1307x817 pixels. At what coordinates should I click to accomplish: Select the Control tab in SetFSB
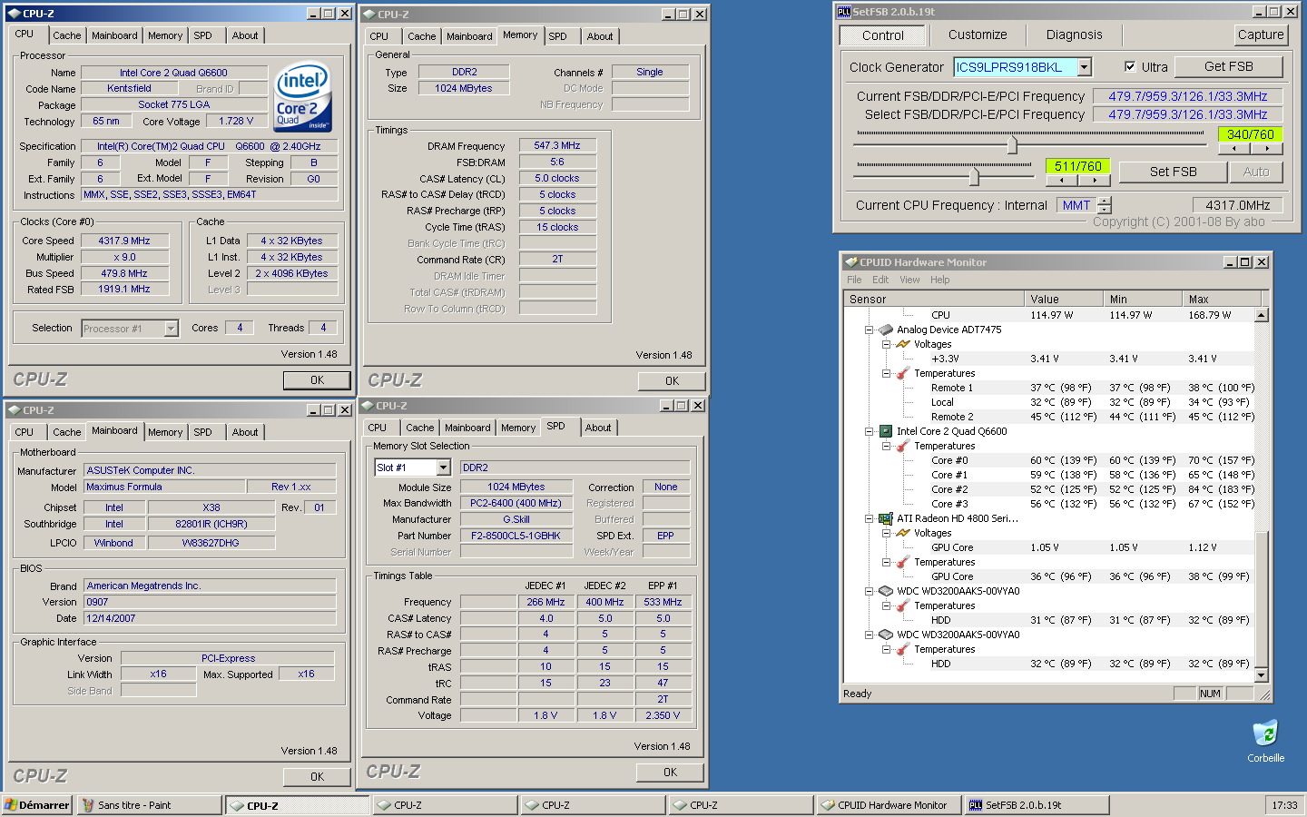(883, 35)
